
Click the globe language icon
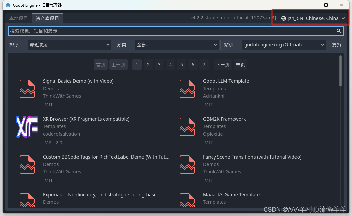284,18
